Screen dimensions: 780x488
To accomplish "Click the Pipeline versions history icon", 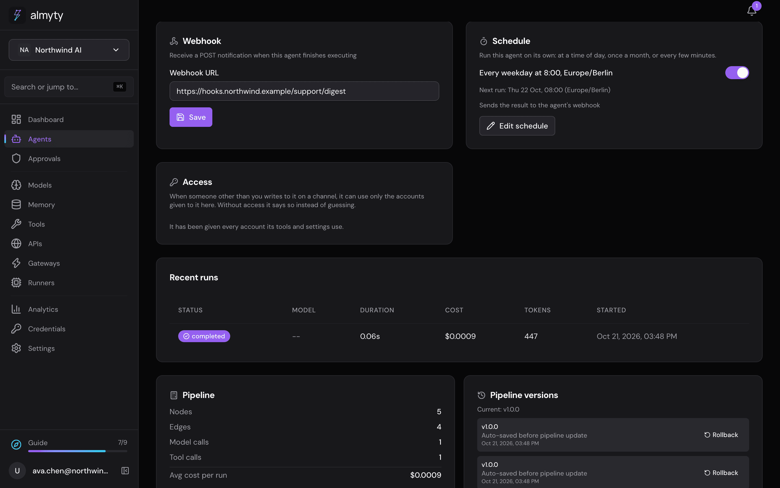I will click(481, 395).
